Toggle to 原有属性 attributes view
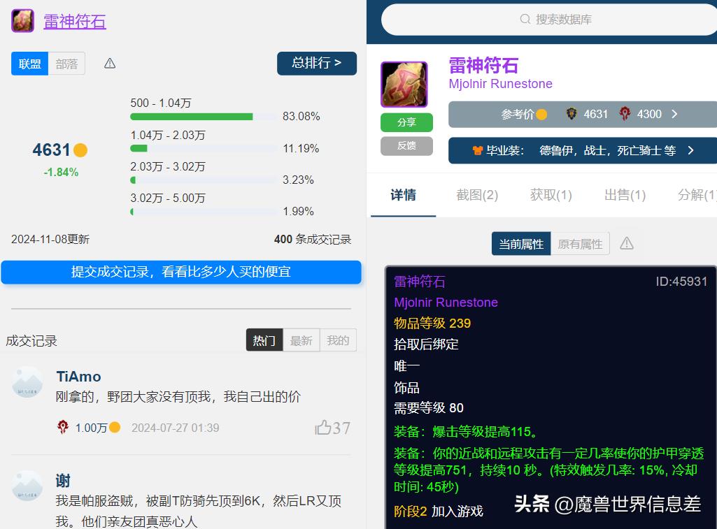 580,244
